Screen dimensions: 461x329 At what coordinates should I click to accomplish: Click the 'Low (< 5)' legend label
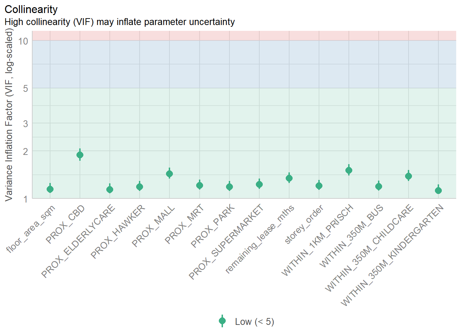[255, 322]
